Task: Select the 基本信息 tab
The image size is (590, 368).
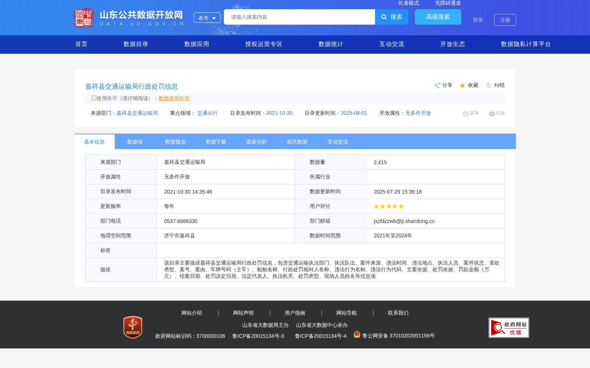Action: [x=94, y=142]
